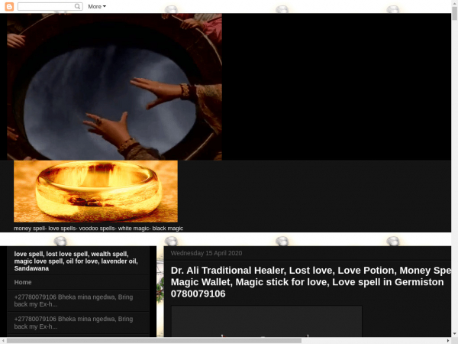458x344 pixels.
Task: Click the vertical scrollbar thumb
Action: (454, 14)
